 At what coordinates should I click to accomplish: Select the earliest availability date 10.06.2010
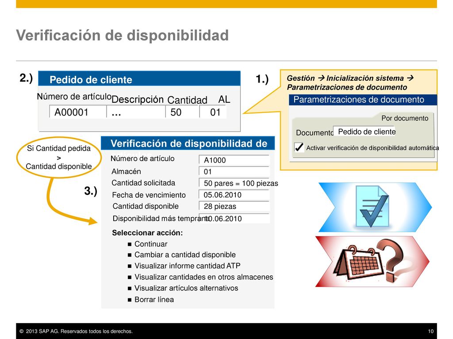[234, 218]
